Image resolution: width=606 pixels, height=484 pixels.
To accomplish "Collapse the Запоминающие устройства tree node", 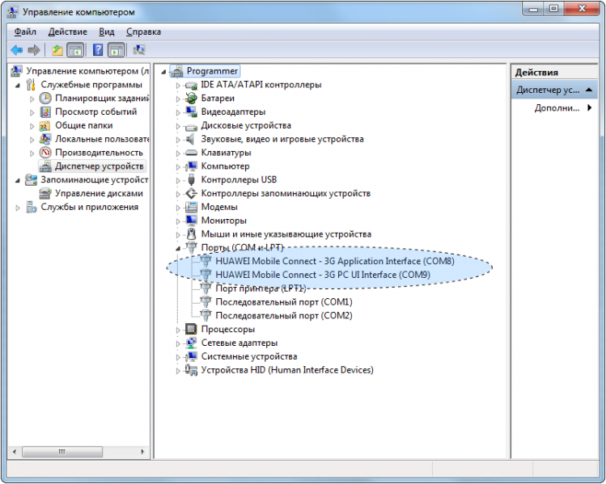I will [x=18, y=180].
